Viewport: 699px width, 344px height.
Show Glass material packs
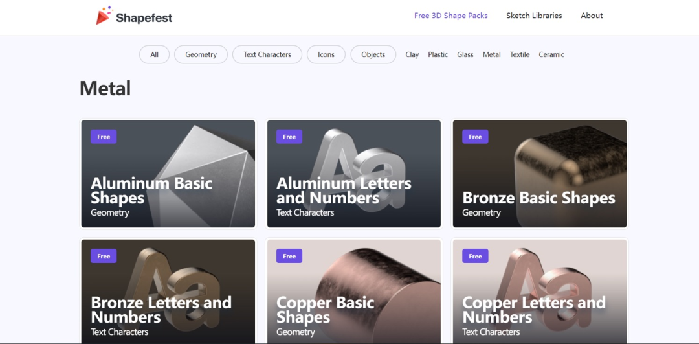point(465,54)
